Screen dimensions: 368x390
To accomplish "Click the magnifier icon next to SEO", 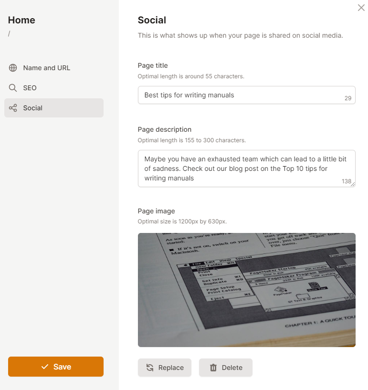I will [x=13, y=88].
